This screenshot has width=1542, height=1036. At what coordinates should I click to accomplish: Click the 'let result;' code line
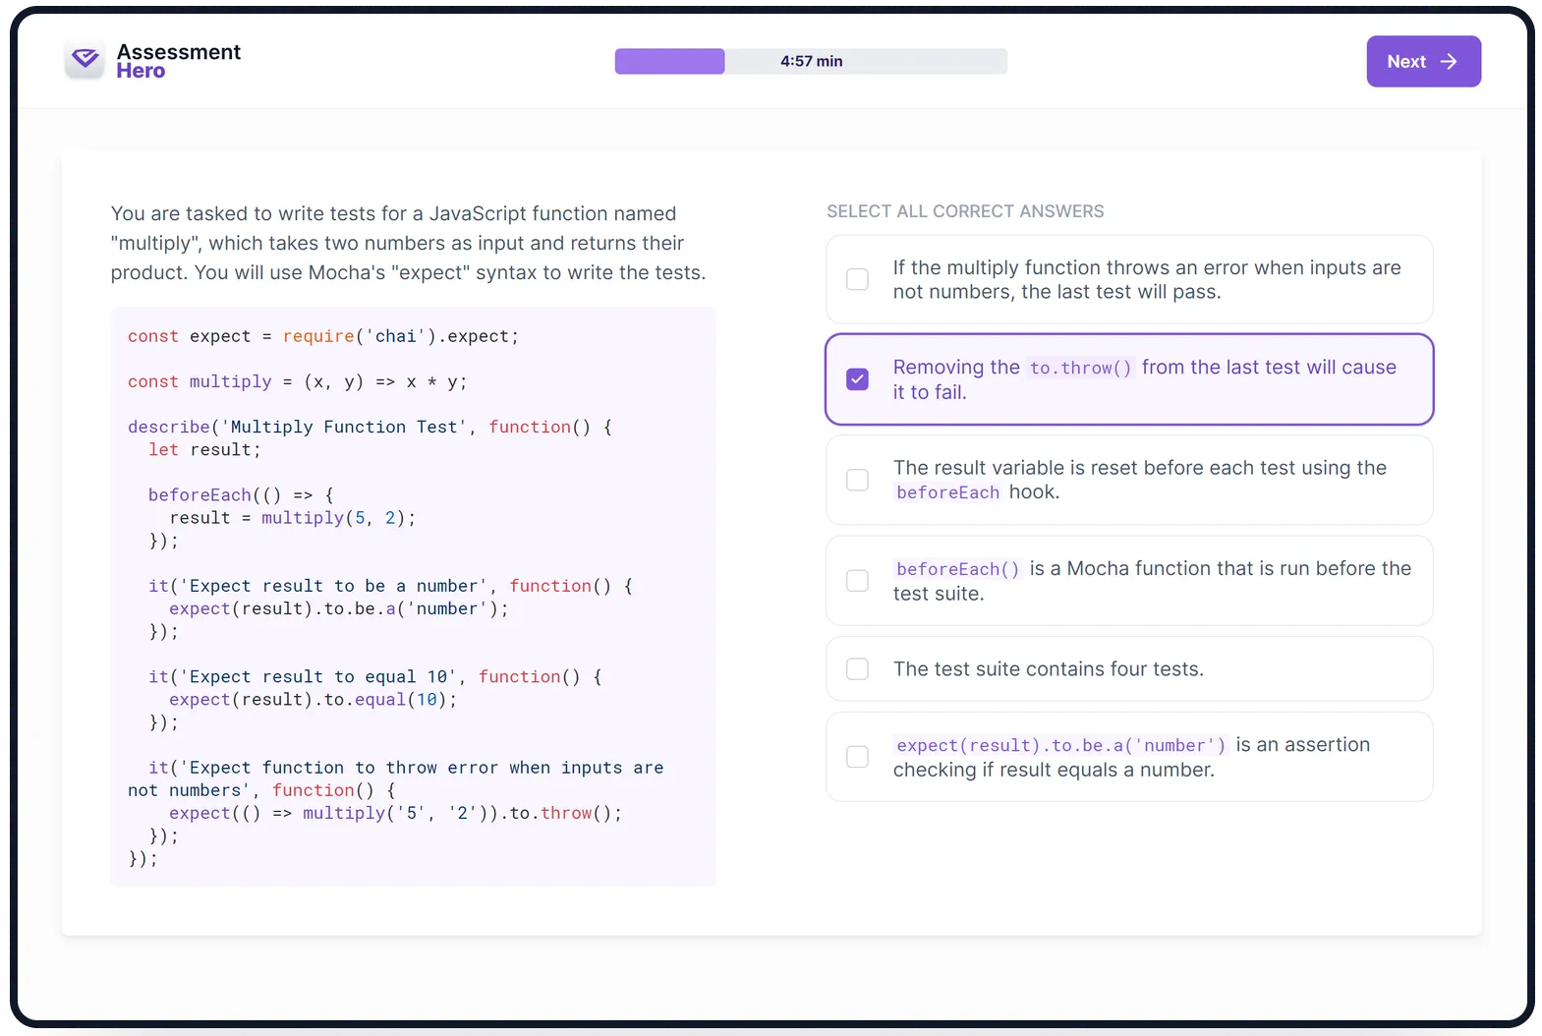click(204, 450)
